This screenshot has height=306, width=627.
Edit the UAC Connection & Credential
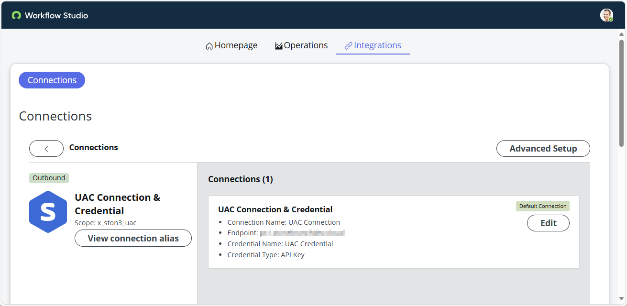(x=548, y=223)
